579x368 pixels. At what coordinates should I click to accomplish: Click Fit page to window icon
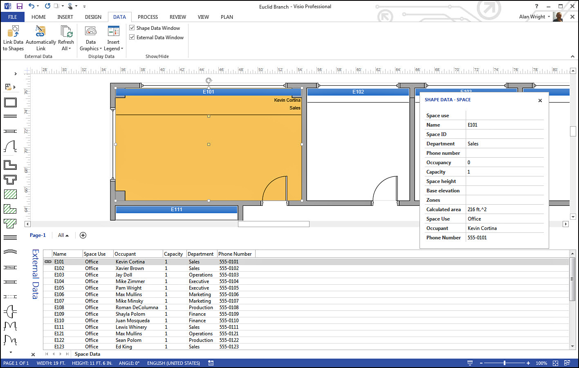click(555, 363)
